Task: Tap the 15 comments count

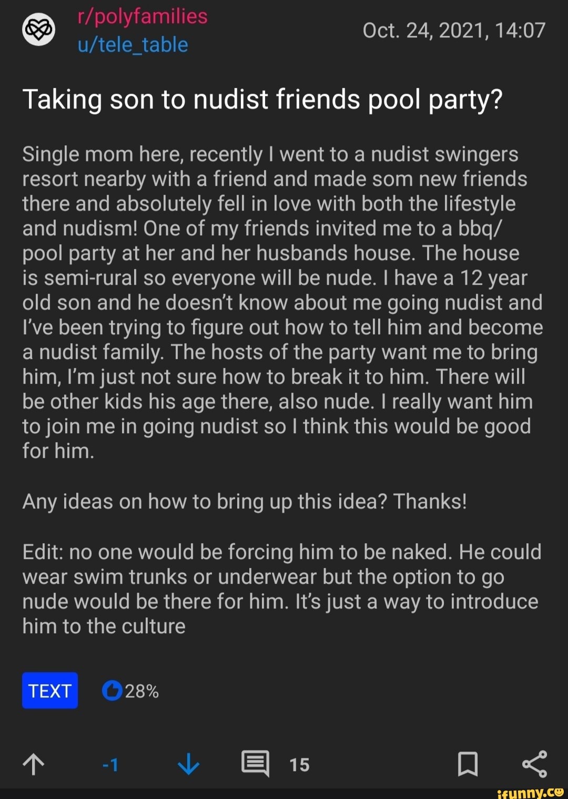Action: click(299, 765)
